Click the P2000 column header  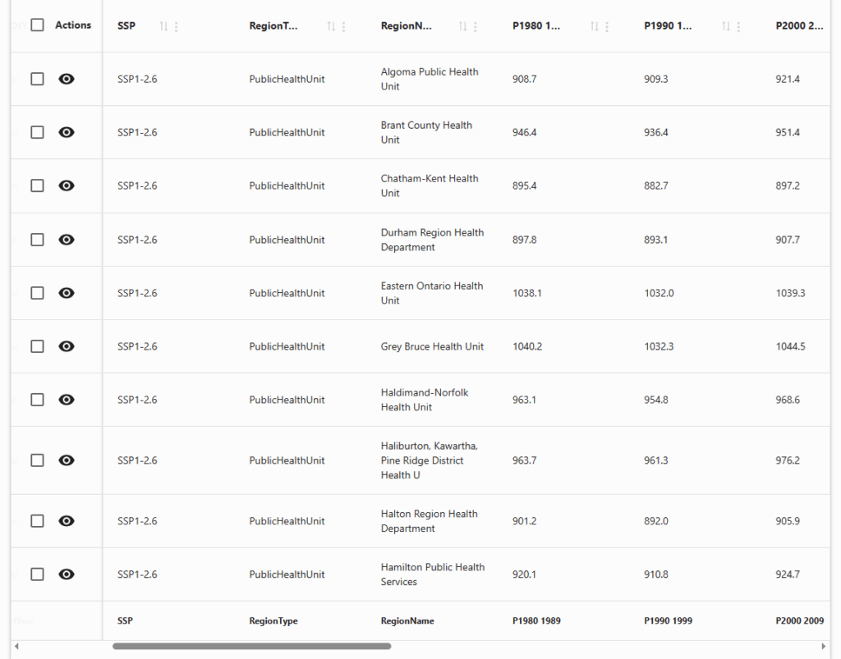point(799,25)
